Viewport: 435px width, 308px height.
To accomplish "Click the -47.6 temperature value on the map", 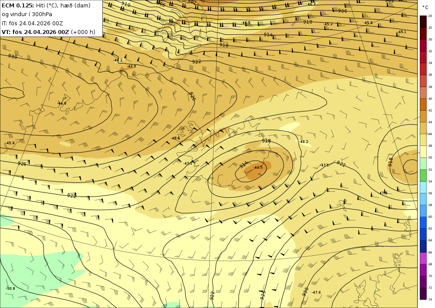I will coord(316,292).
